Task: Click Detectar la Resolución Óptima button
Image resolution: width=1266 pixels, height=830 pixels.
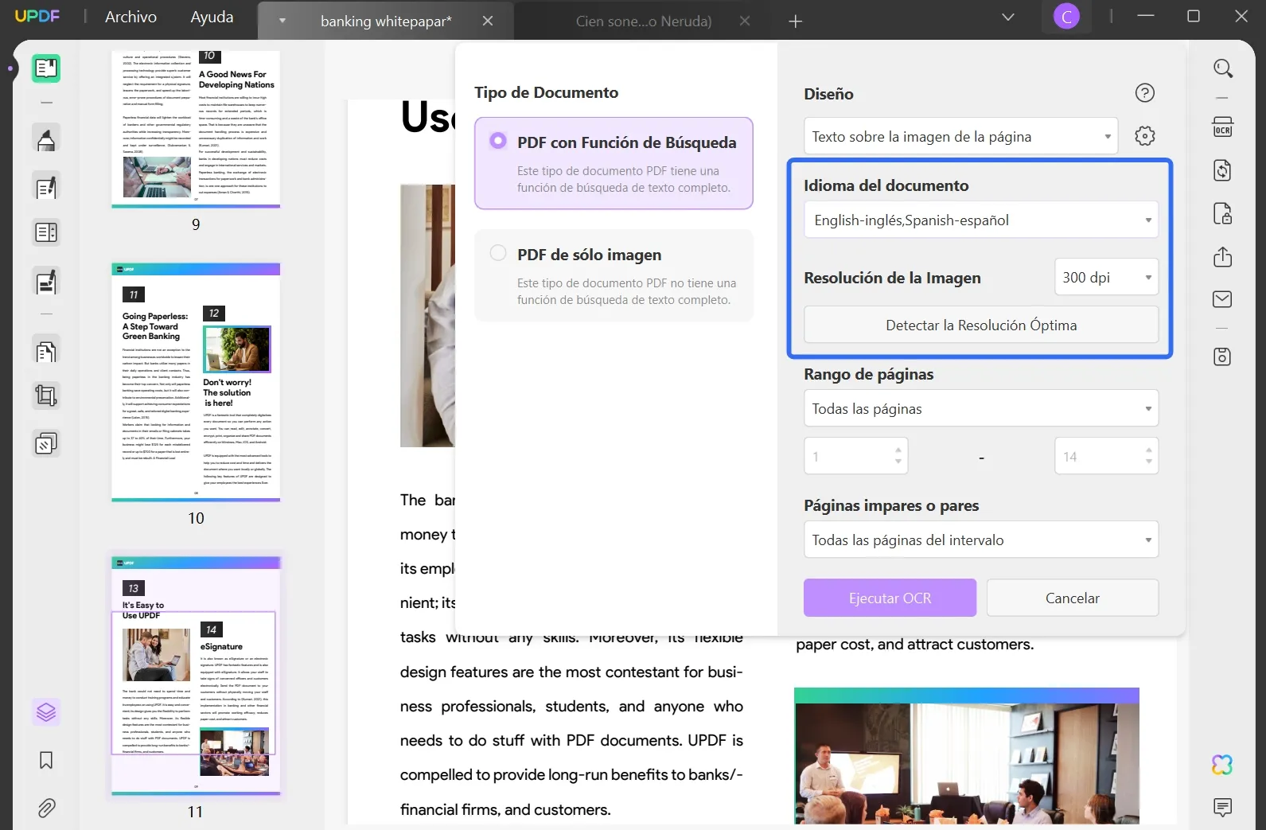Action: coord(981,325)
